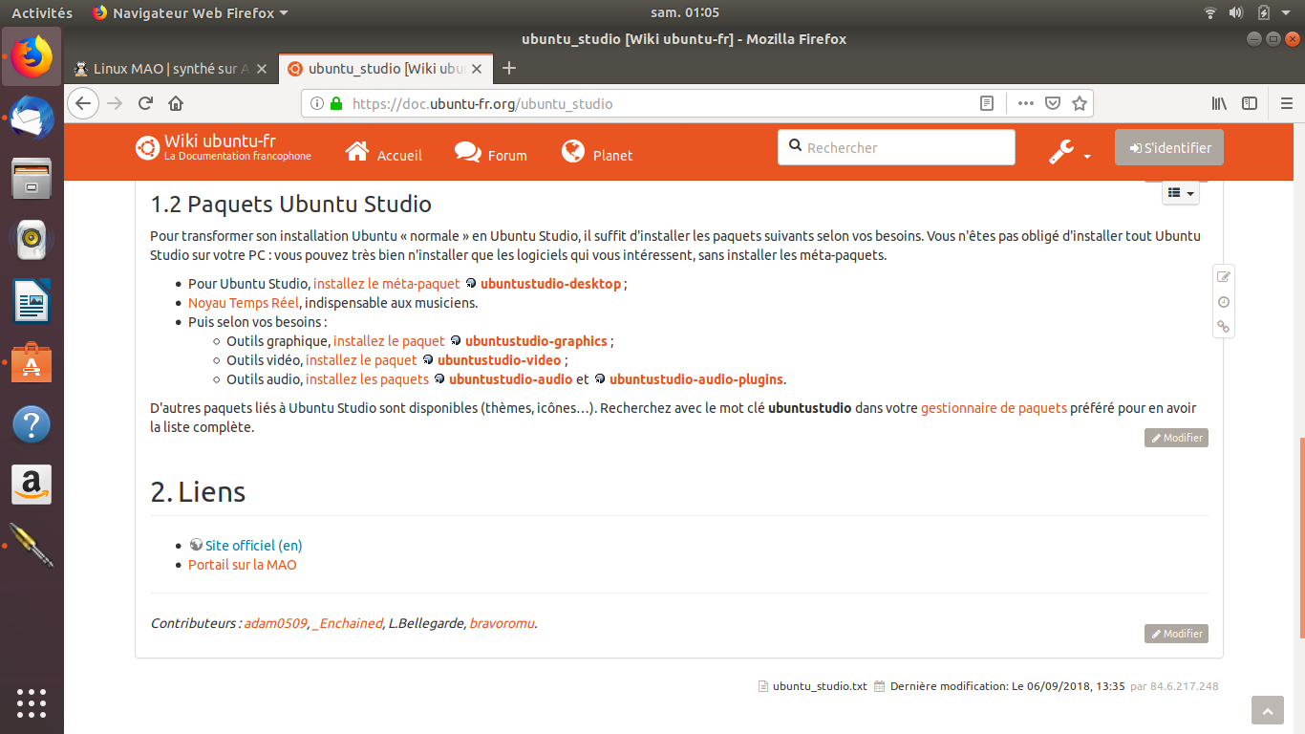The height and width of the screenshot is (734, 1305).
Task: Open the ubuntustudio-desktop package link
Action: [x=550, y=284]
